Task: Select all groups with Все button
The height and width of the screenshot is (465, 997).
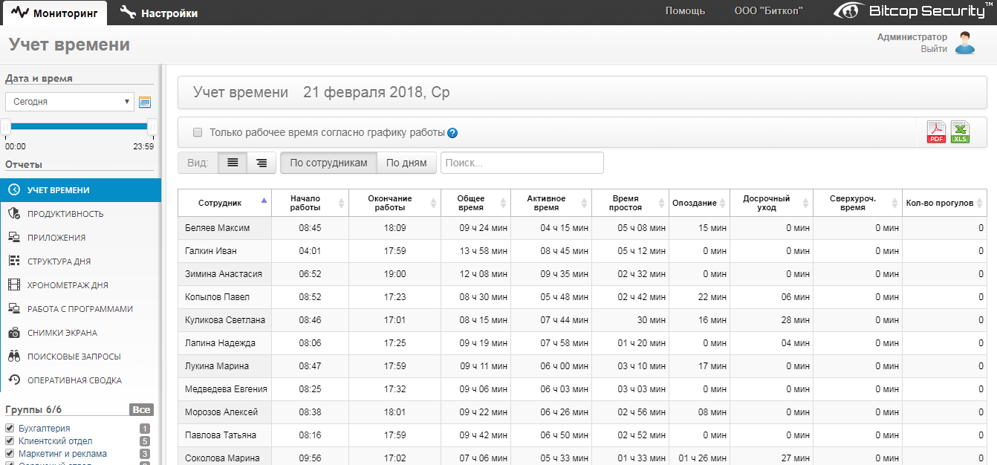Action: tap(141, 410)
